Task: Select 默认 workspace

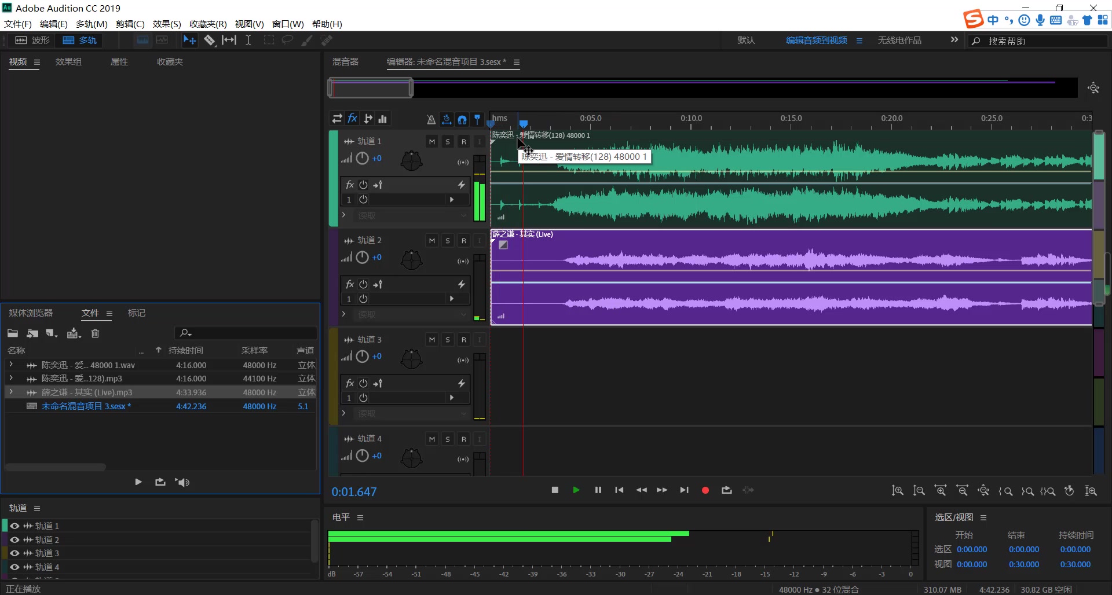Action: (746, 41)
